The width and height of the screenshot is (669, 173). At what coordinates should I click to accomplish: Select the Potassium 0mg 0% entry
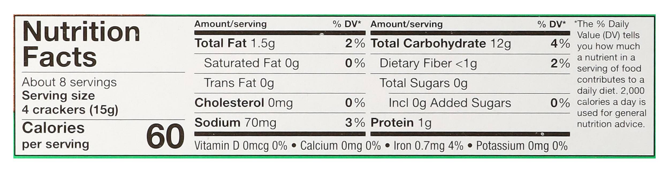(x=522, y=146)
